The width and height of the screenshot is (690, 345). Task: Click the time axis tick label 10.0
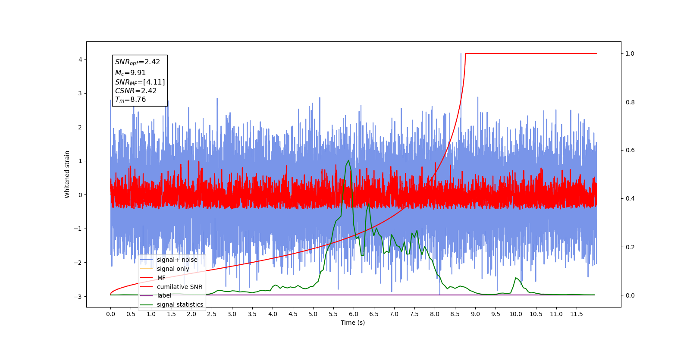516,314
